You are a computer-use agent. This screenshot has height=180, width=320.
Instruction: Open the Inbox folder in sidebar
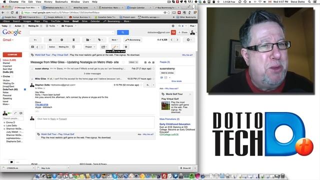coord(9,60)
